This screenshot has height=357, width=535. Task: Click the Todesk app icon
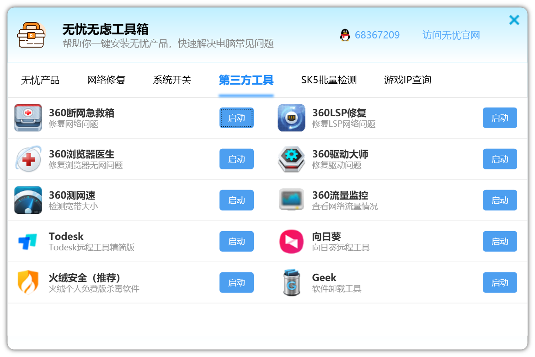point(28,241)
